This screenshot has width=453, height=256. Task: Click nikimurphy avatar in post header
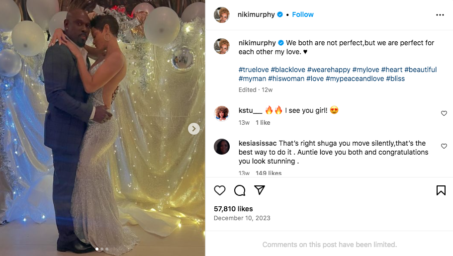222,15
